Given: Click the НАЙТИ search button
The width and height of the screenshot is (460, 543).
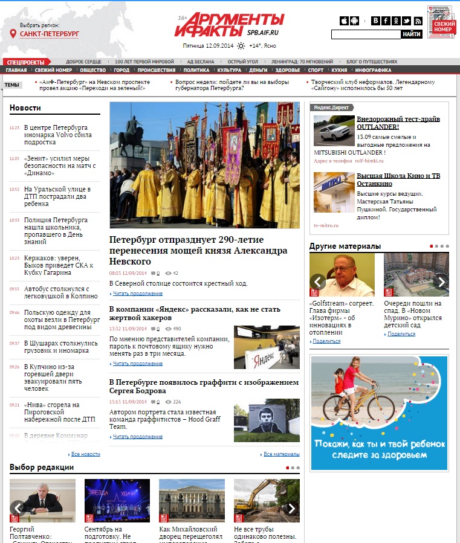Looking at the screenshot, I should pyautogui.click(x=412, y=34).
